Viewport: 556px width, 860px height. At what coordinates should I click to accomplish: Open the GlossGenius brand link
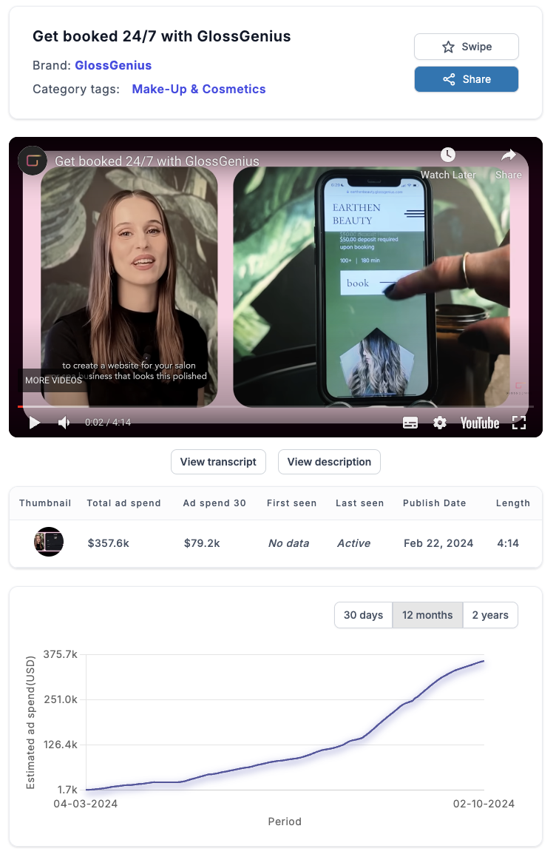113,65
